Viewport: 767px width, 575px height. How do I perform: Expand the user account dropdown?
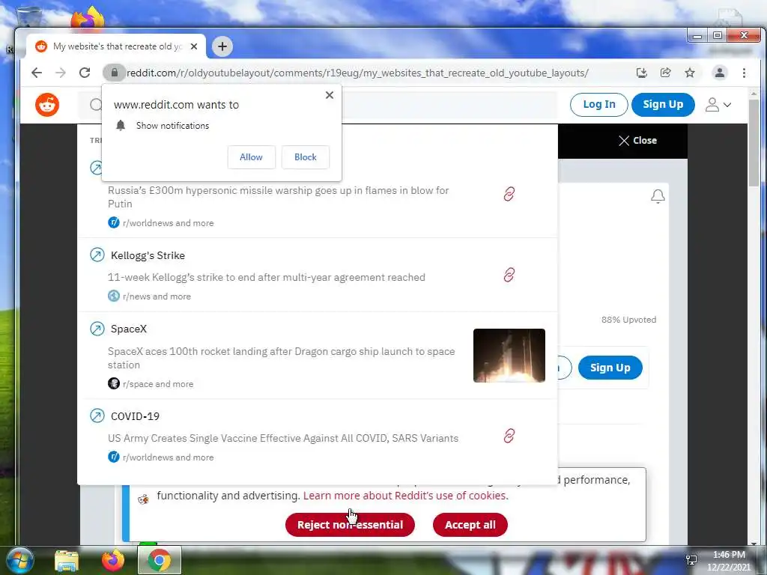point(718,105)
